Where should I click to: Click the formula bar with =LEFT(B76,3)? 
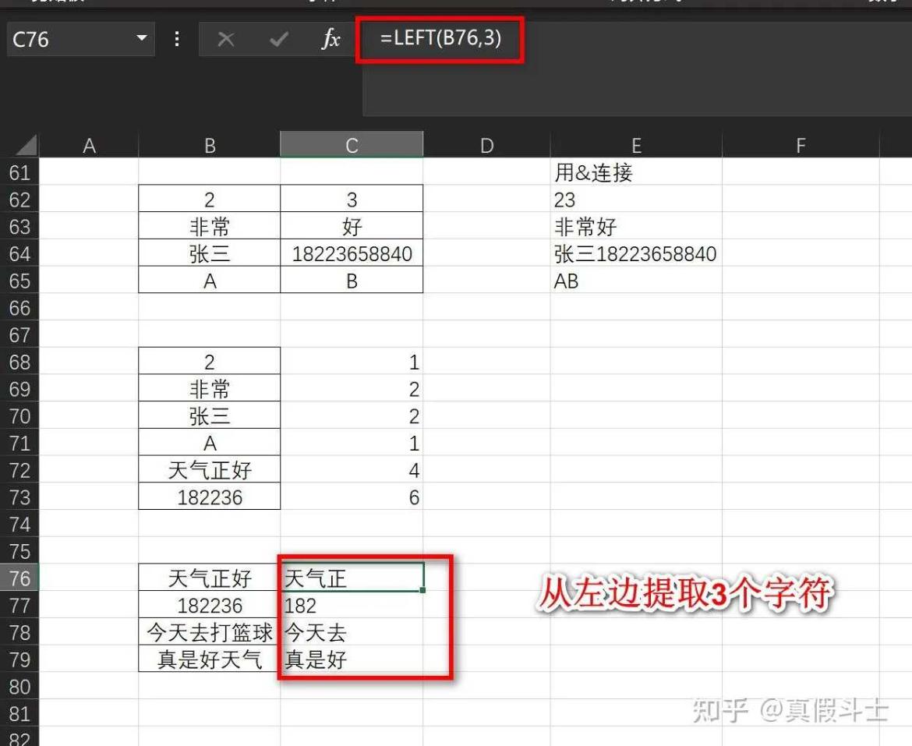coord(637,69)
